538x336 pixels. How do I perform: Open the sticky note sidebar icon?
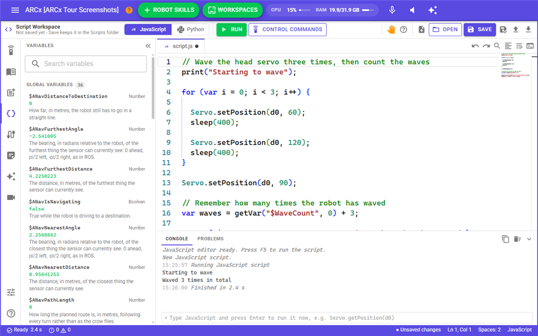tap(11, 155)
